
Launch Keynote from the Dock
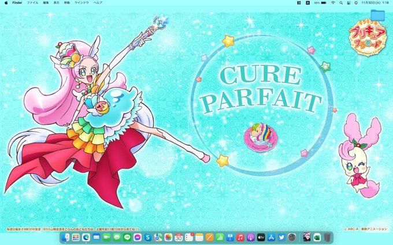(230, 238)
